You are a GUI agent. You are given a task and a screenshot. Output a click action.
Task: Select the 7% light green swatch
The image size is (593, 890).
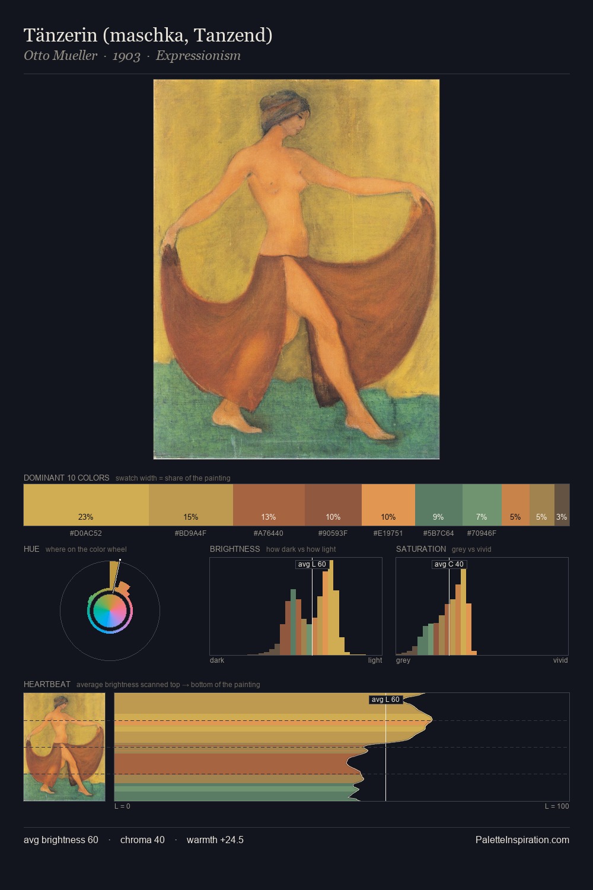point(482,505)
